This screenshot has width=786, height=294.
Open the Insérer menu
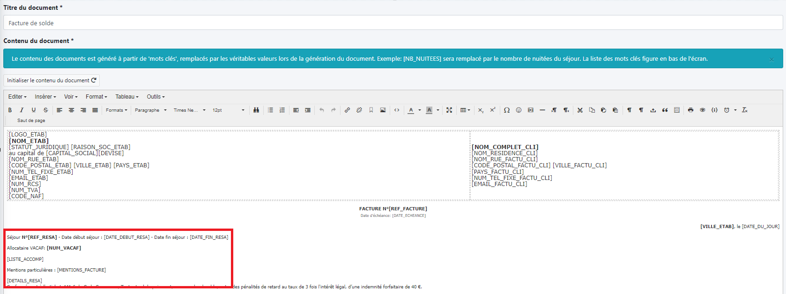(x=45, y=97)
